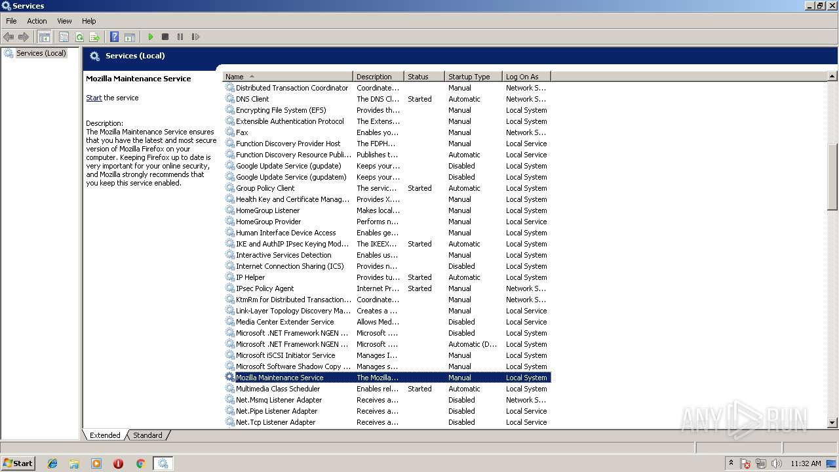Open Windows Explorer folder in taskbar
This screenshot has height=472, width=839.
coord(74,463)
